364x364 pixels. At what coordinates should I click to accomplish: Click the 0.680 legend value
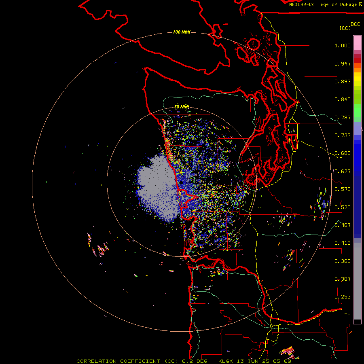point(343,153)
